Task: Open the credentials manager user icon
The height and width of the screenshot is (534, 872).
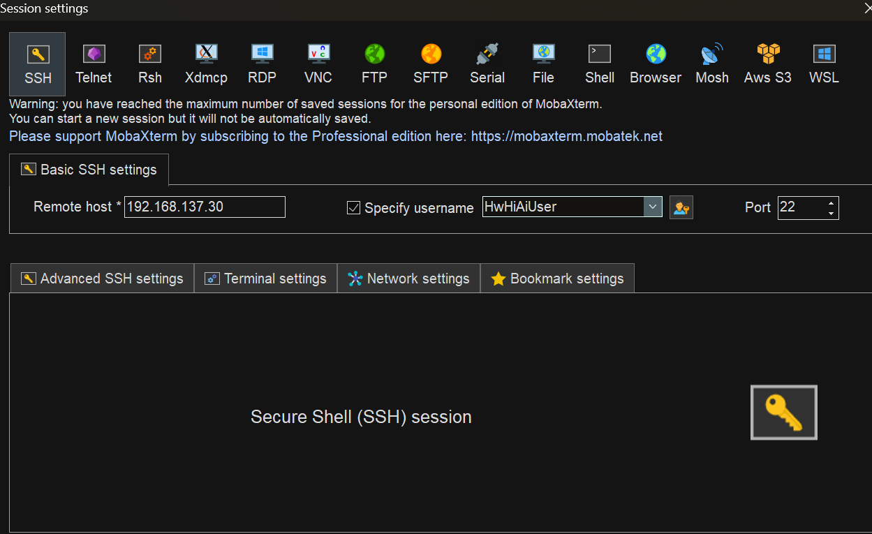Action: tap(681, 207)
